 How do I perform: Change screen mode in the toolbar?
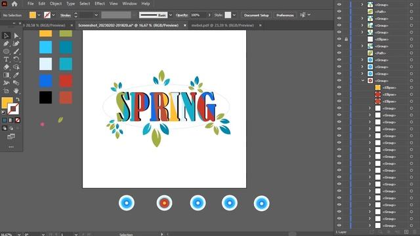click(11, 137)
